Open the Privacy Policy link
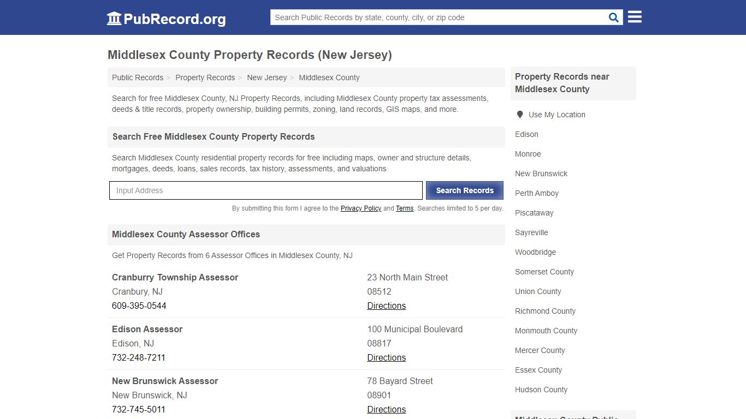Screen dimensions: 746x419 [x=361, y=208]
